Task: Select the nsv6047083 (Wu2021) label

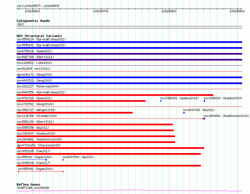Action: (x=199, y=110)
